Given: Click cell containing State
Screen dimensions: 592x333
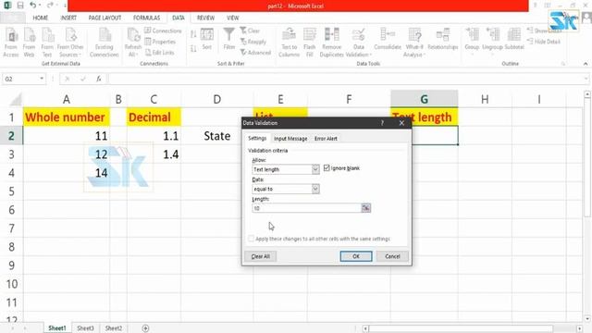Looking at the screenshot, I should (x=217, y=136).
